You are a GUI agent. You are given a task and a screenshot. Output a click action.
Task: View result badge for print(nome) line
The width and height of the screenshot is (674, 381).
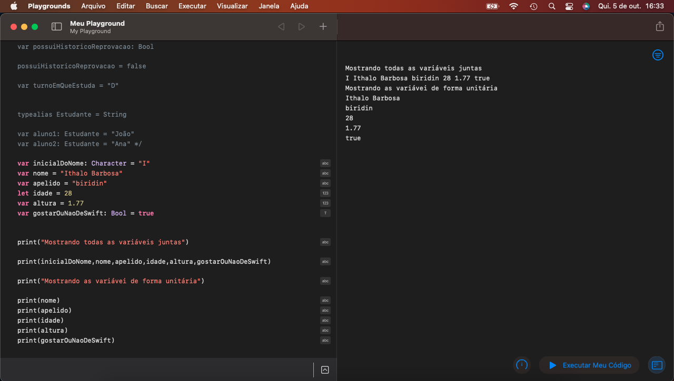pos(325,301)
